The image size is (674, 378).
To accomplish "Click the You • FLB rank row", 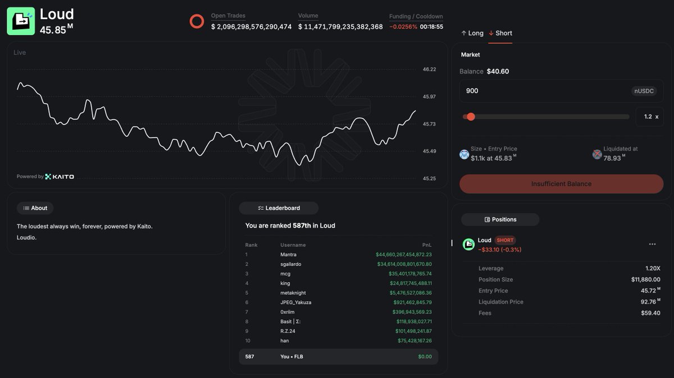I will pyautogui.click(x=339, y=357).
